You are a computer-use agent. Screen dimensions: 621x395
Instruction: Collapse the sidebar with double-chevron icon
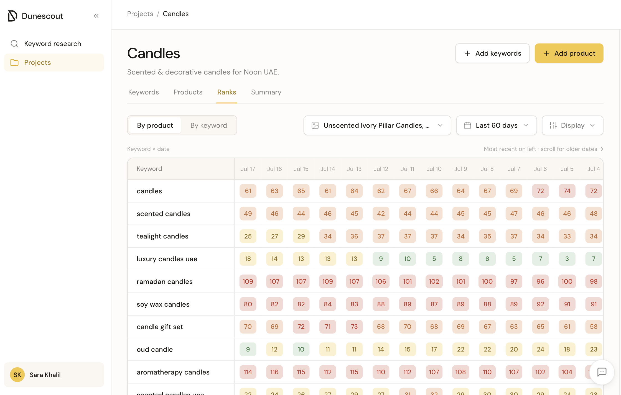[96, 16]
